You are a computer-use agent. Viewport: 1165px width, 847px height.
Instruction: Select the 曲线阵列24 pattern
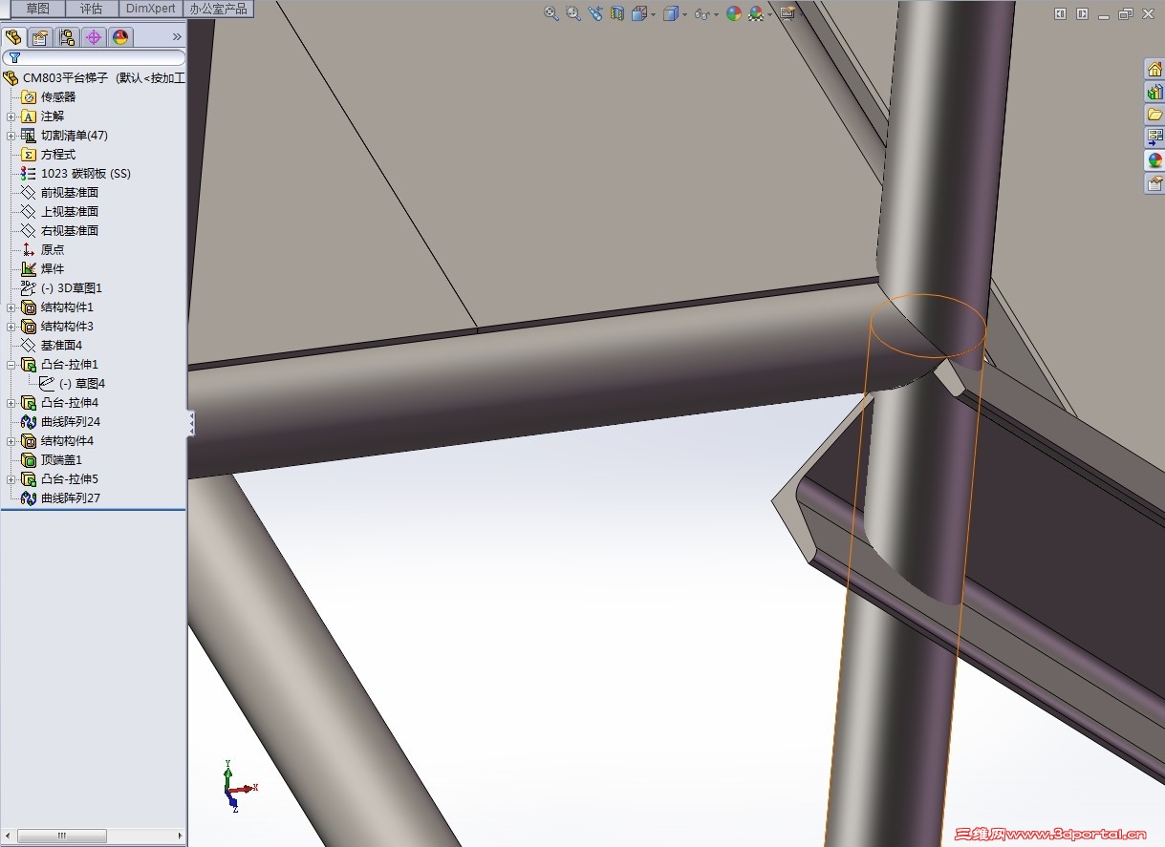(x=60, y=422)
